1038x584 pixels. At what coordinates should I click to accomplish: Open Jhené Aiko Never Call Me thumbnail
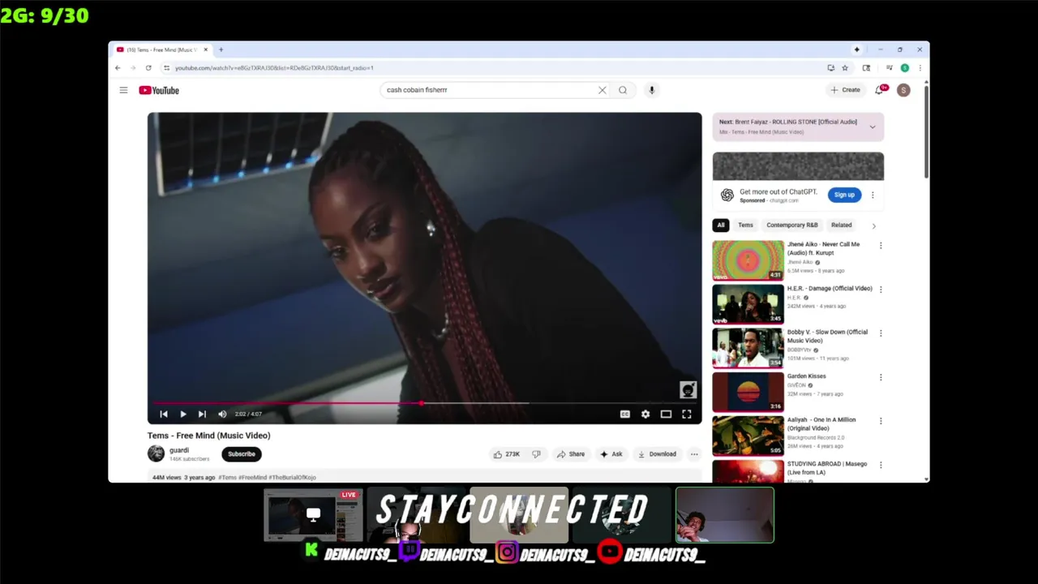click(748, 260)
